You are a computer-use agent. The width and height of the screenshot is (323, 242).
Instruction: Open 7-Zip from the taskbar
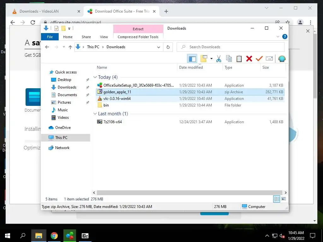[x=85, y=236]
